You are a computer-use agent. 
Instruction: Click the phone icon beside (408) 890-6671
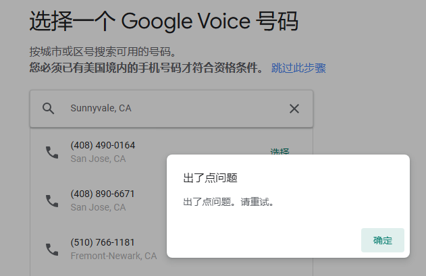[x=52, y=201]
